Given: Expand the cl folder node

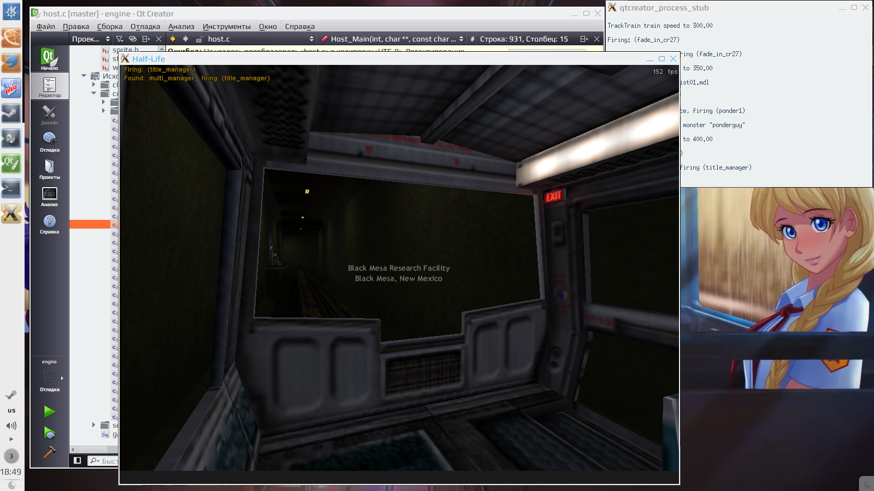Looking at the screenshot, I should (94, 85).
